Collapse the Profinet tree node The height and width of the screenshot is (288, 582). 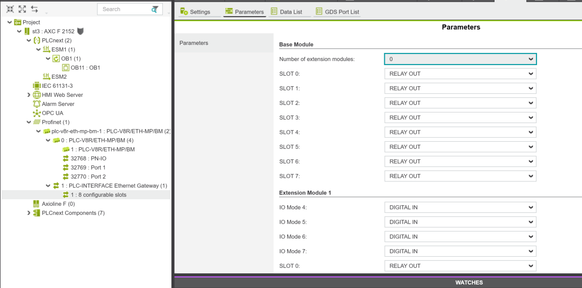click(x=29, y=122)
